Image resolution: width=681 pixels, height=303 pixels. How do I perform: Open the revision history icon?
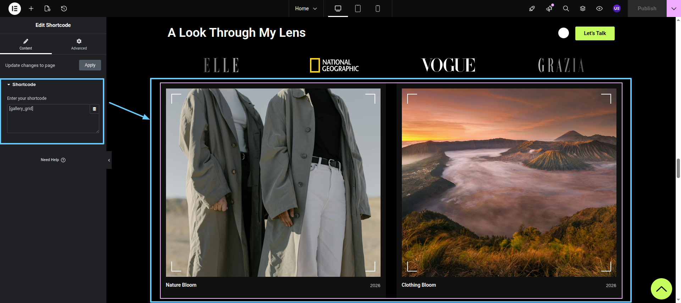pos(64,8)
